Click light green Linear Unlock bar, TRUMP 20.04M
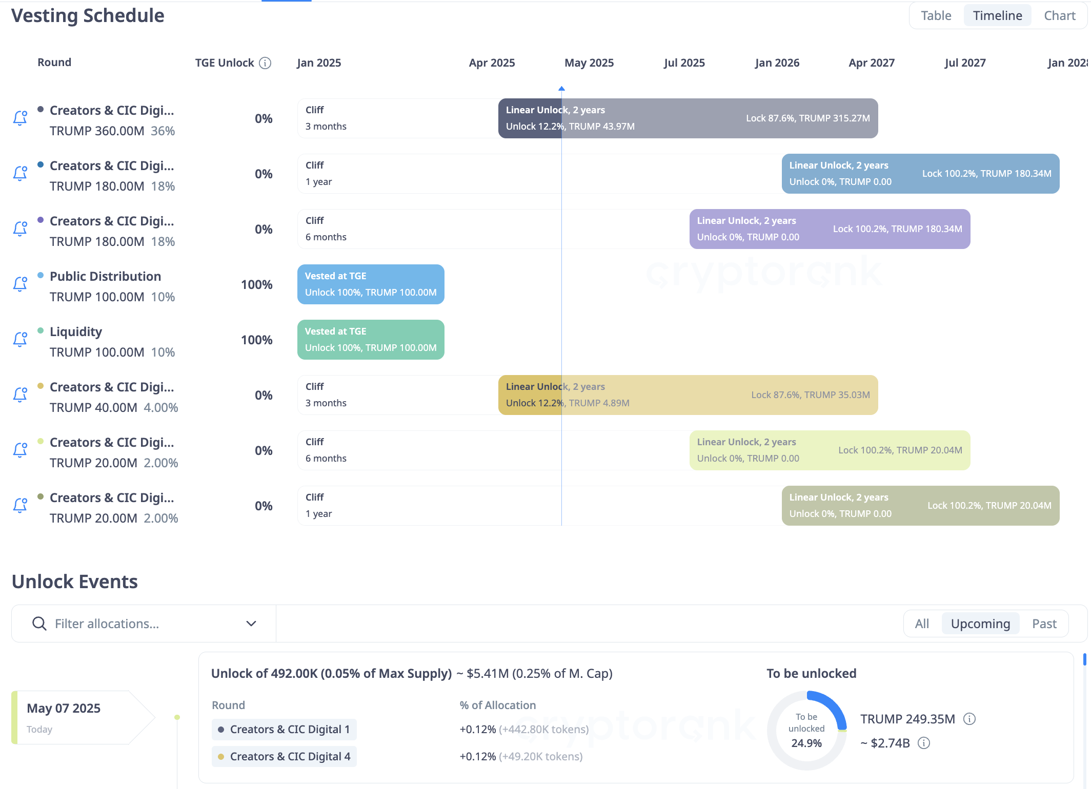 click(x=830, y=450)
